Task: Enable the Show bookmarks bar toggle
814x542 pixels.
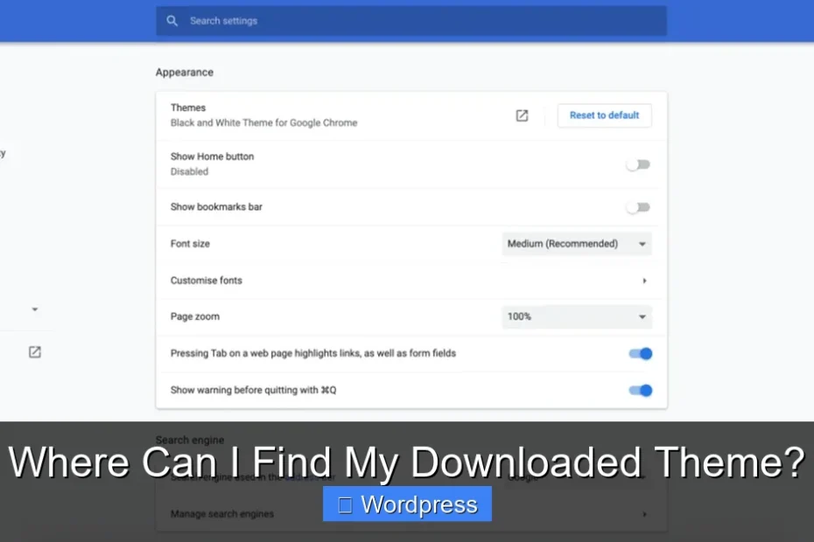Action: pyautogui.click(x=638, y=206)
